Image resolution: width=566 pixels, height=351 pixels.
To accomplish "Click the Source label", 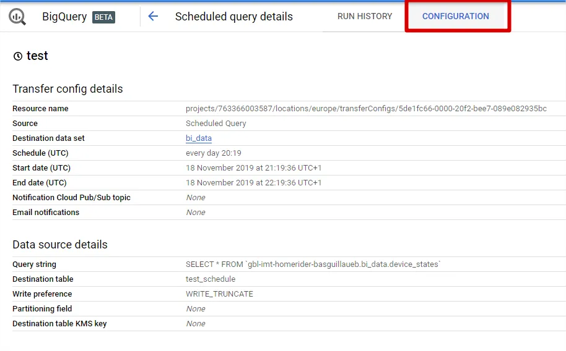I will click(x=25, y=123).
